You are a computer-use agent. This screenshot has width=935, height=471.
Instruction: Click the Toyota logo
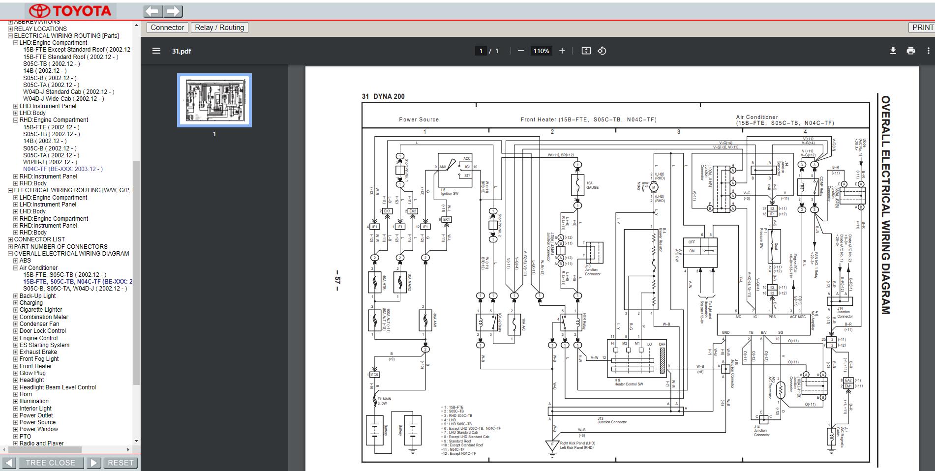[x=69, y=11]
